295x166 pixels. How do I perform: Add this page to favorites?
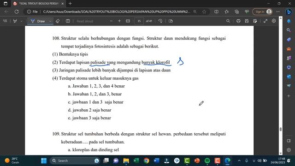pos(204,12)
